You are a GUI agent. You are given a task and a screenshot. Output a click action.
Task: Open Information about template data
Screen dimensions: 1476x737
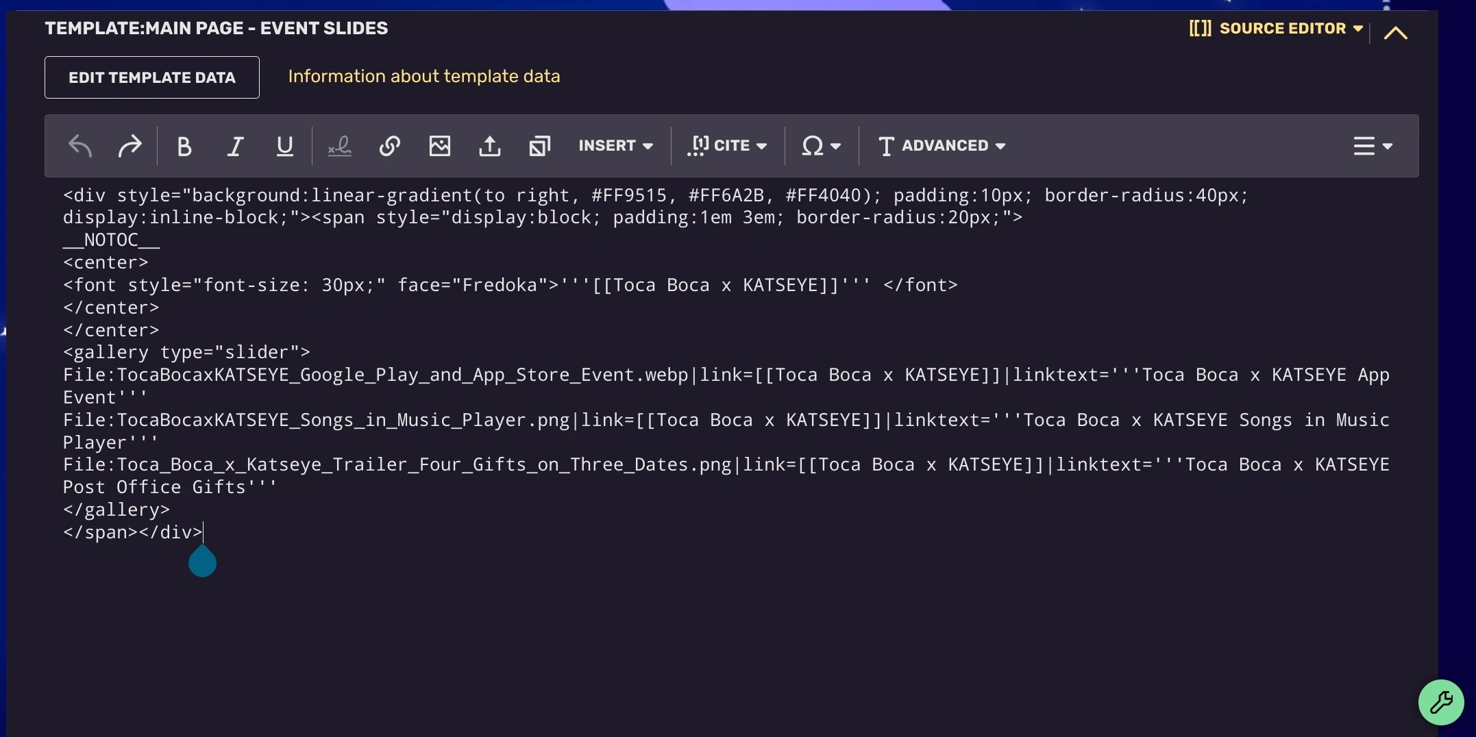tap(423, 76)
